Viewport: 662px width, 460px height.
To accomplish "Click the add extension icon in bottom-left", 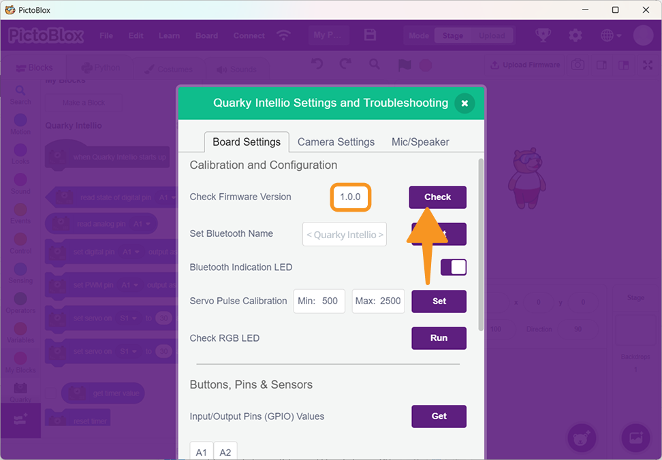I will tap(20, 421).
